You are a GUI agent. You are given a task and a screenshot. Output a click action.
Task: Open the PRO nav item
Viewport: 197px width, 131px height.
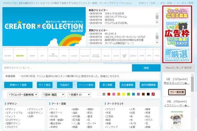[x=64, y=56]
